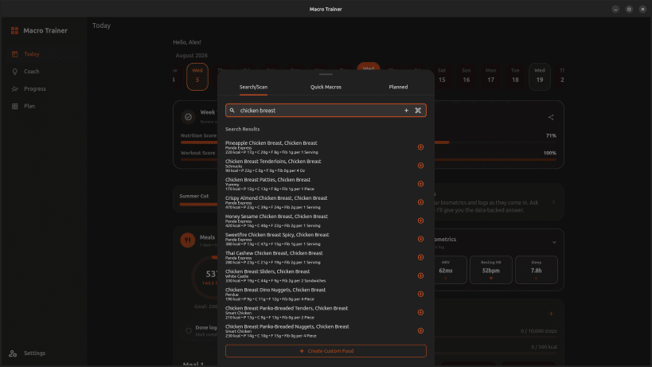
Task: Add Thai Cashew Chicken Breast entry
Action: (x=420, y=257)
